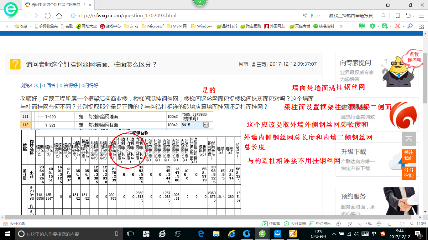The width and height of the screenshot is (428, 240).
Task: Open the 手机收藏夹 bookmark
Action: [46, 26]
